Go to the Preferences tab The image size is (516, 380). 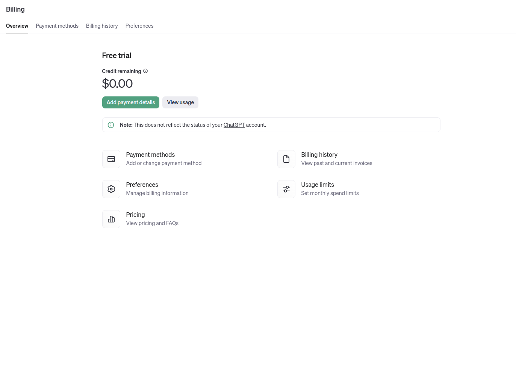139,26
